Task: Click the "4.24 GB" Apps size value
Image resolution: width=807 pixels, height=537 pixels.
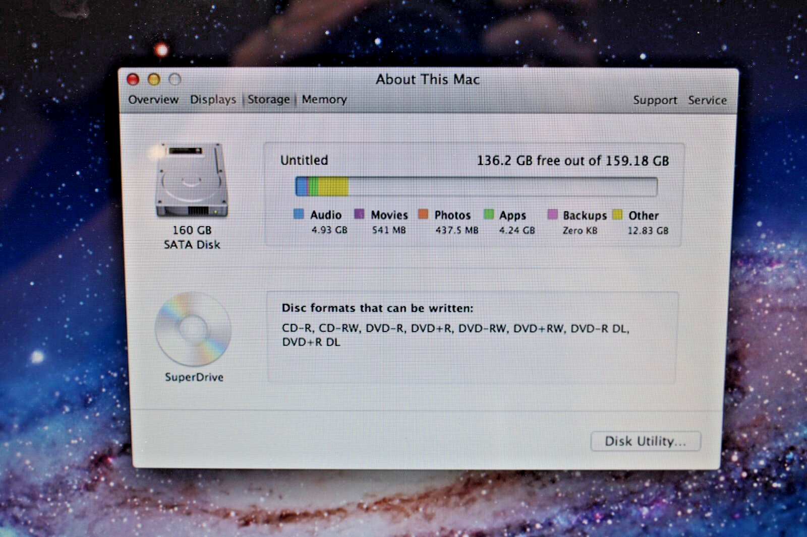Action: pos(517,230)
